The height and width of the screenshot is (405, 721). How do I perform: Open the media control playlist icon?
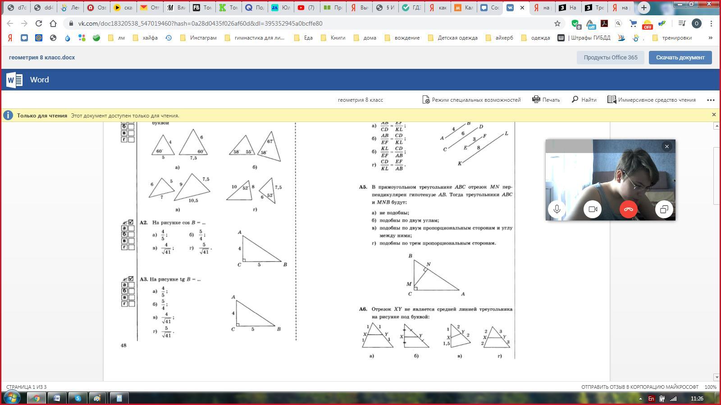coord(682,23)
